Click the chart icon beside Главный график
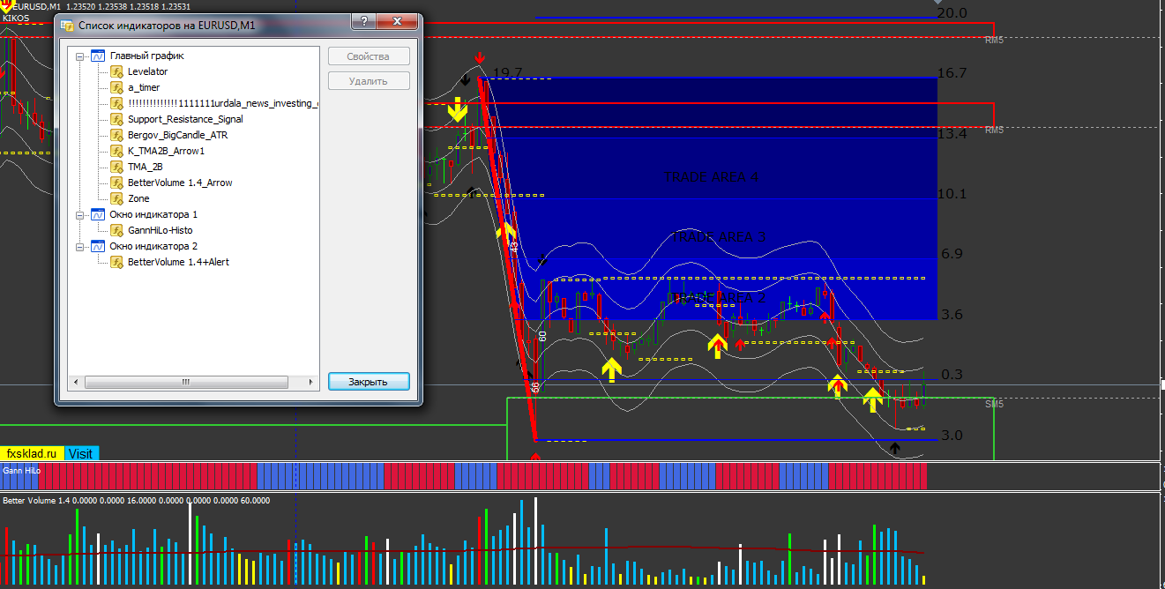Viewport: 1165px width, 589px height. point(98,56)
